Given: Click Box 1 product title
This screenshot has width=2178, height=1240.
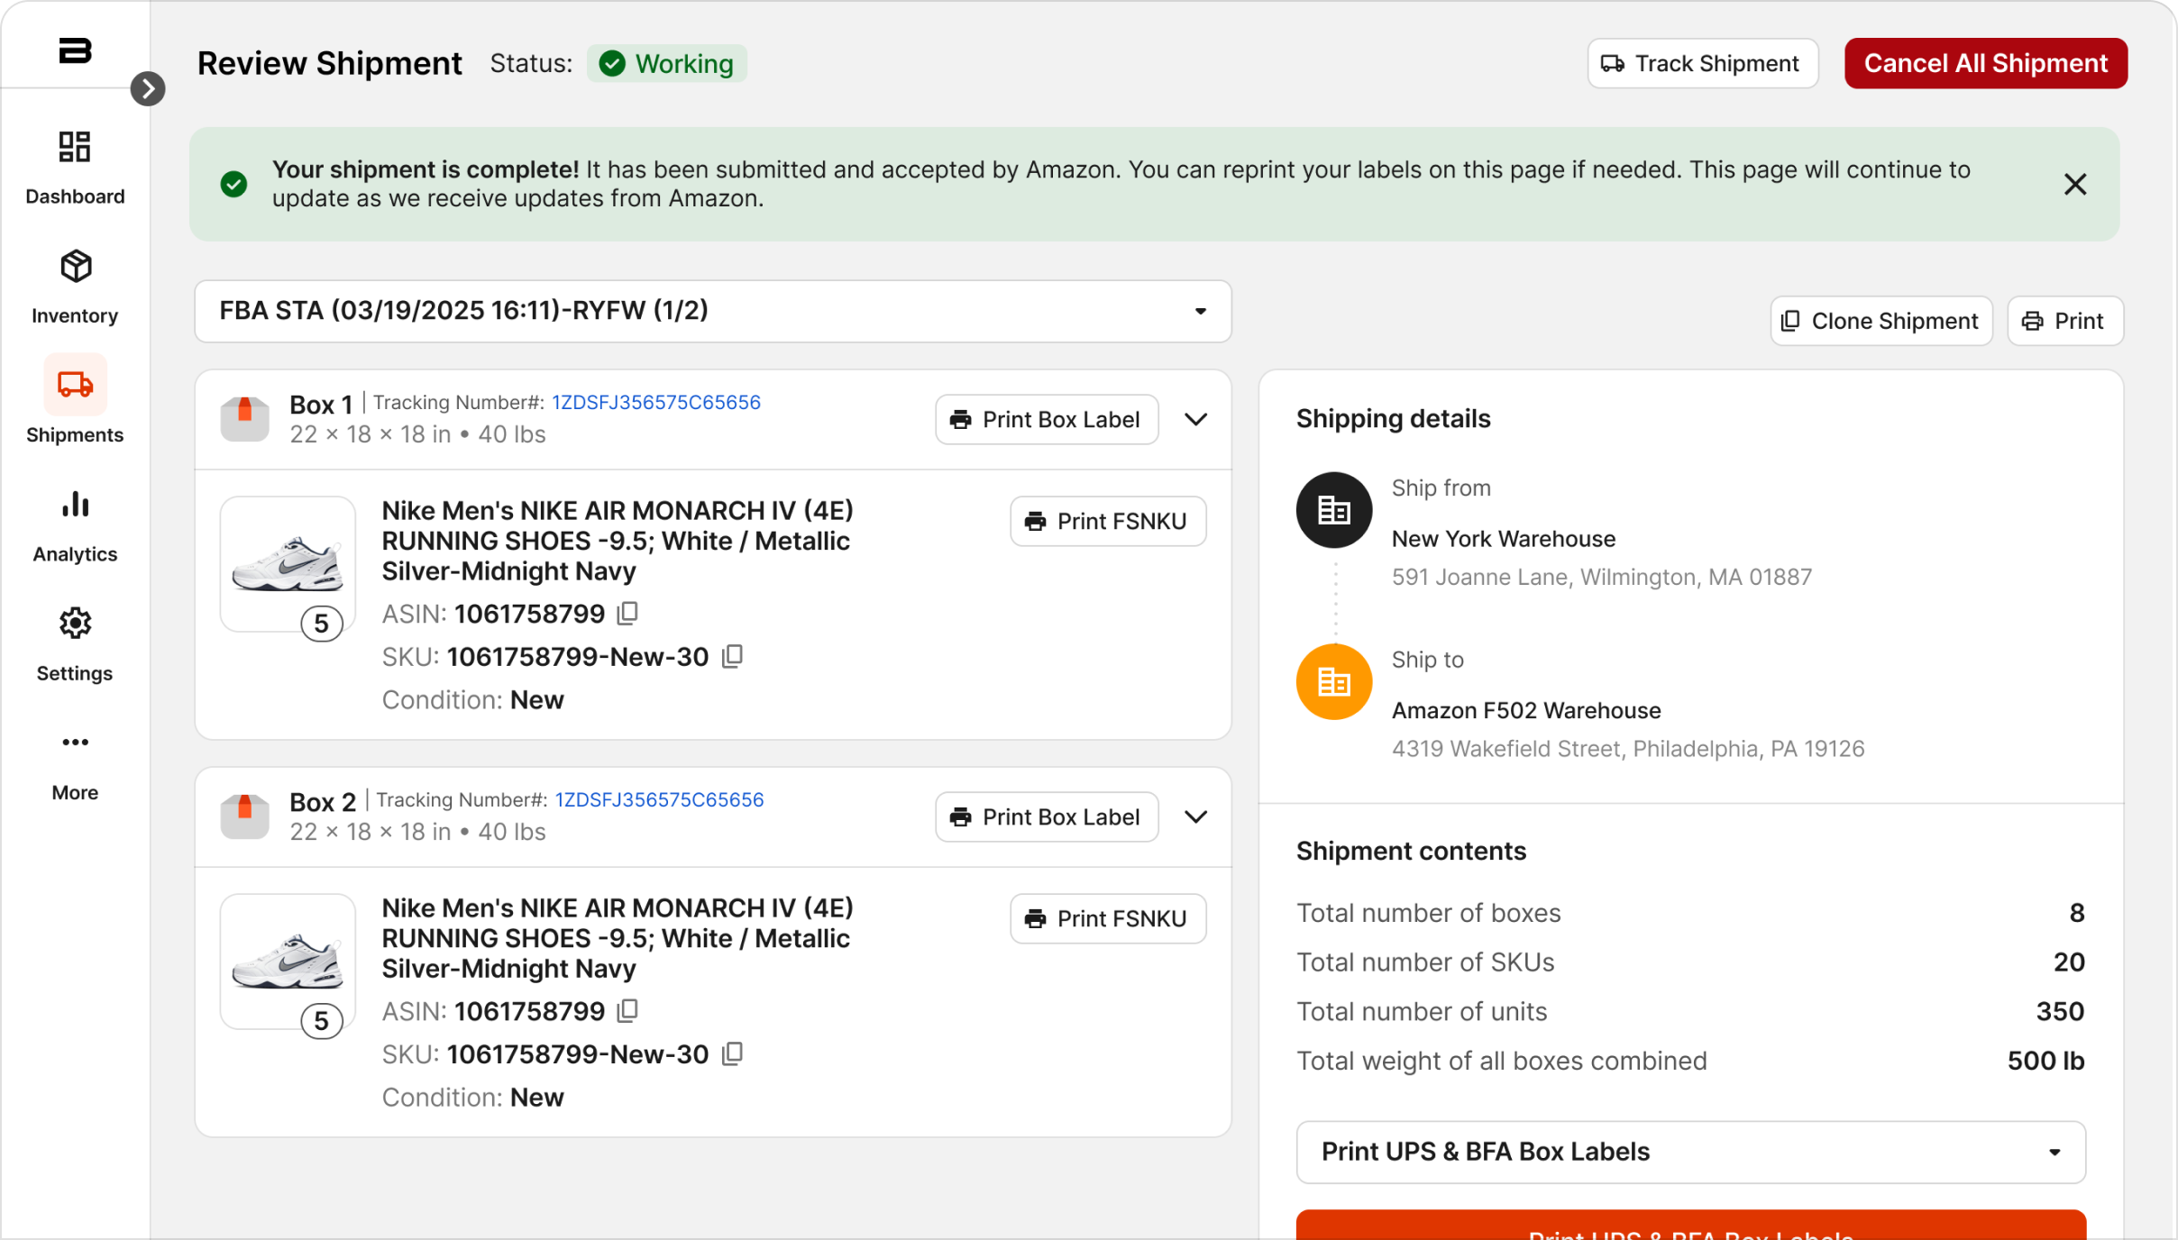Looking at the screenshot, I should point(618,541).
